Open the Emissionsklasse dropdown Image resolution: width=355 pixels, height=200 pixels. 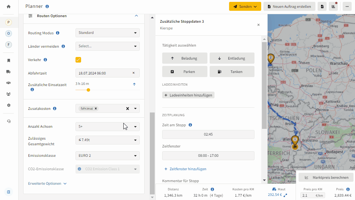[108, 156]
